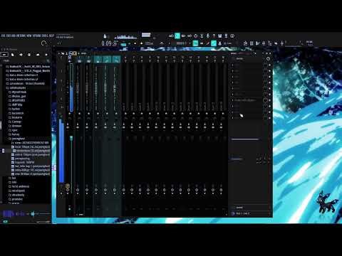Click the floppy disk save icon in the toolbar

[220, 36]
